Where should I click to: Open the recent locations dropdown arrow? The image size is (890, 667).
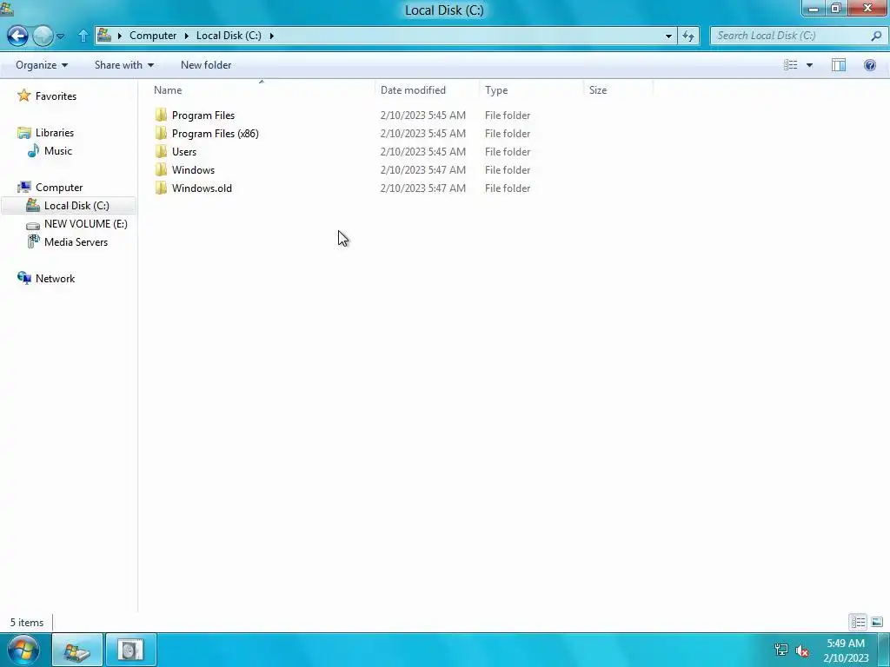[x=60, y=36]
